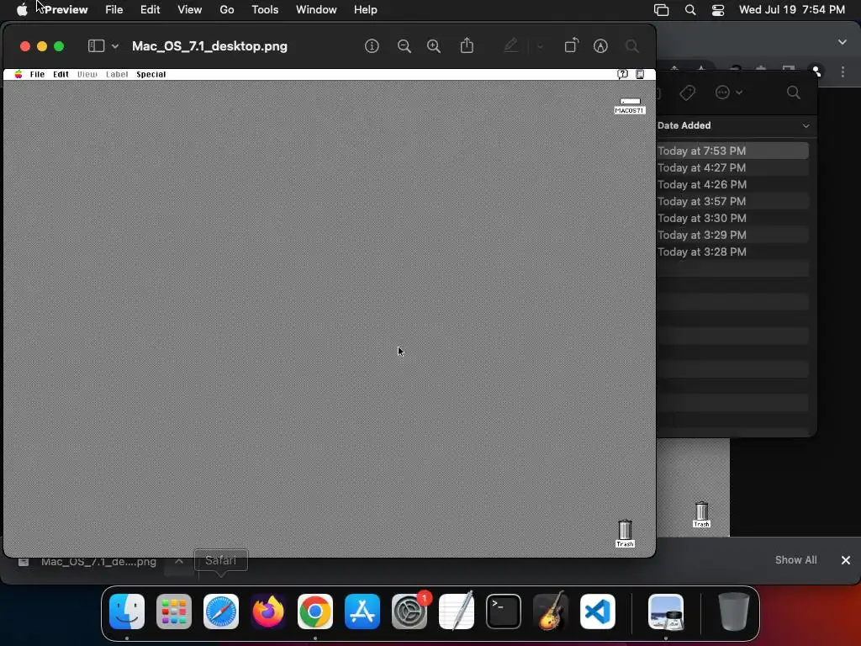Open Spotlight search in menu bar

pos(690,10)
